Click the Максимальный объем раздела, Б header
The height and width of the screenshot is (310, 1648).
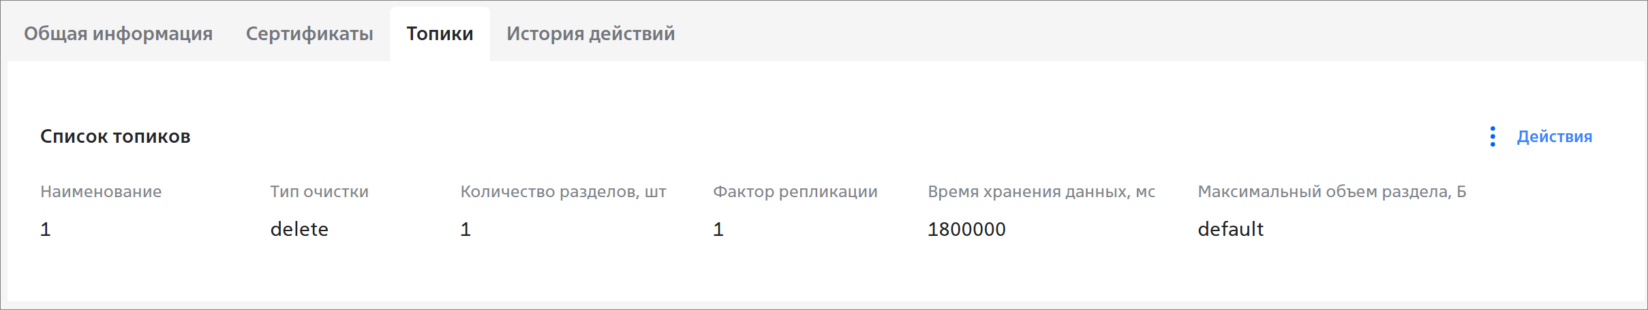pyautogui.click(x=1332, y=192)
